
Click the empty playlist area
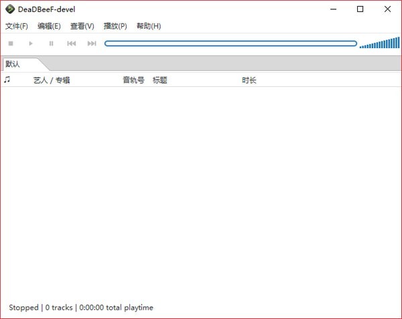pyautogui.click(x=201, y=192)
